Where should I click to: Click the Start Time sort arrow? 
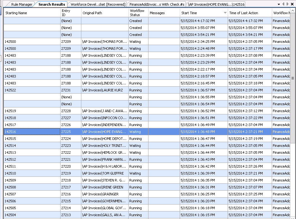click(x=225, y=13)
